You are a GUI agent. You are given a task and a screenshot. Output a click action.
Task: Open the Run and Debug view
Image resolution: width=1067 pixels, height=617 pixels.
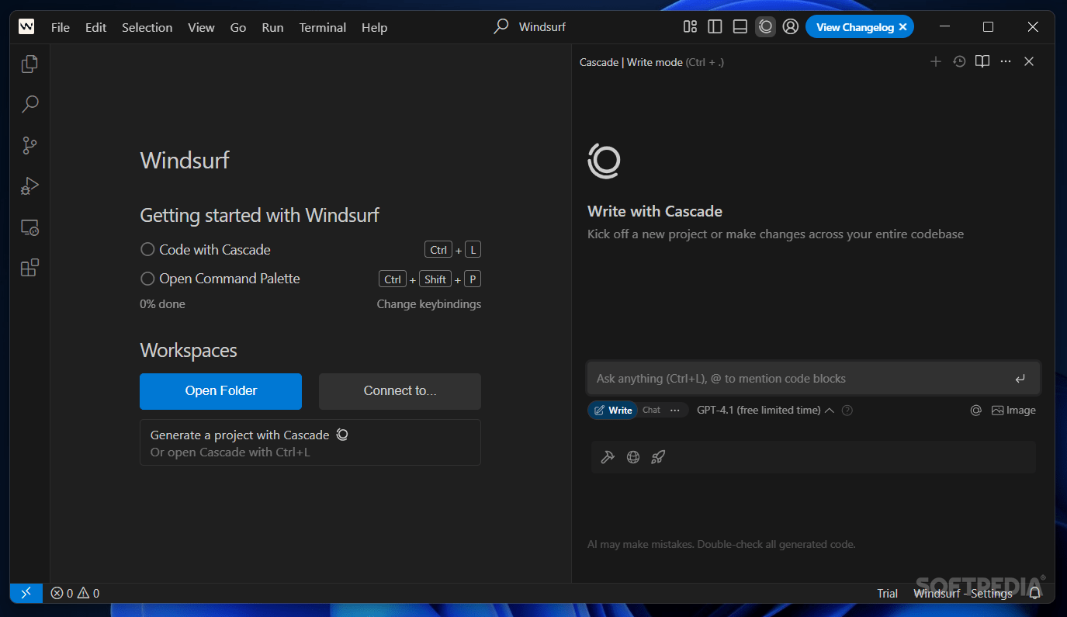coord(29,186)
